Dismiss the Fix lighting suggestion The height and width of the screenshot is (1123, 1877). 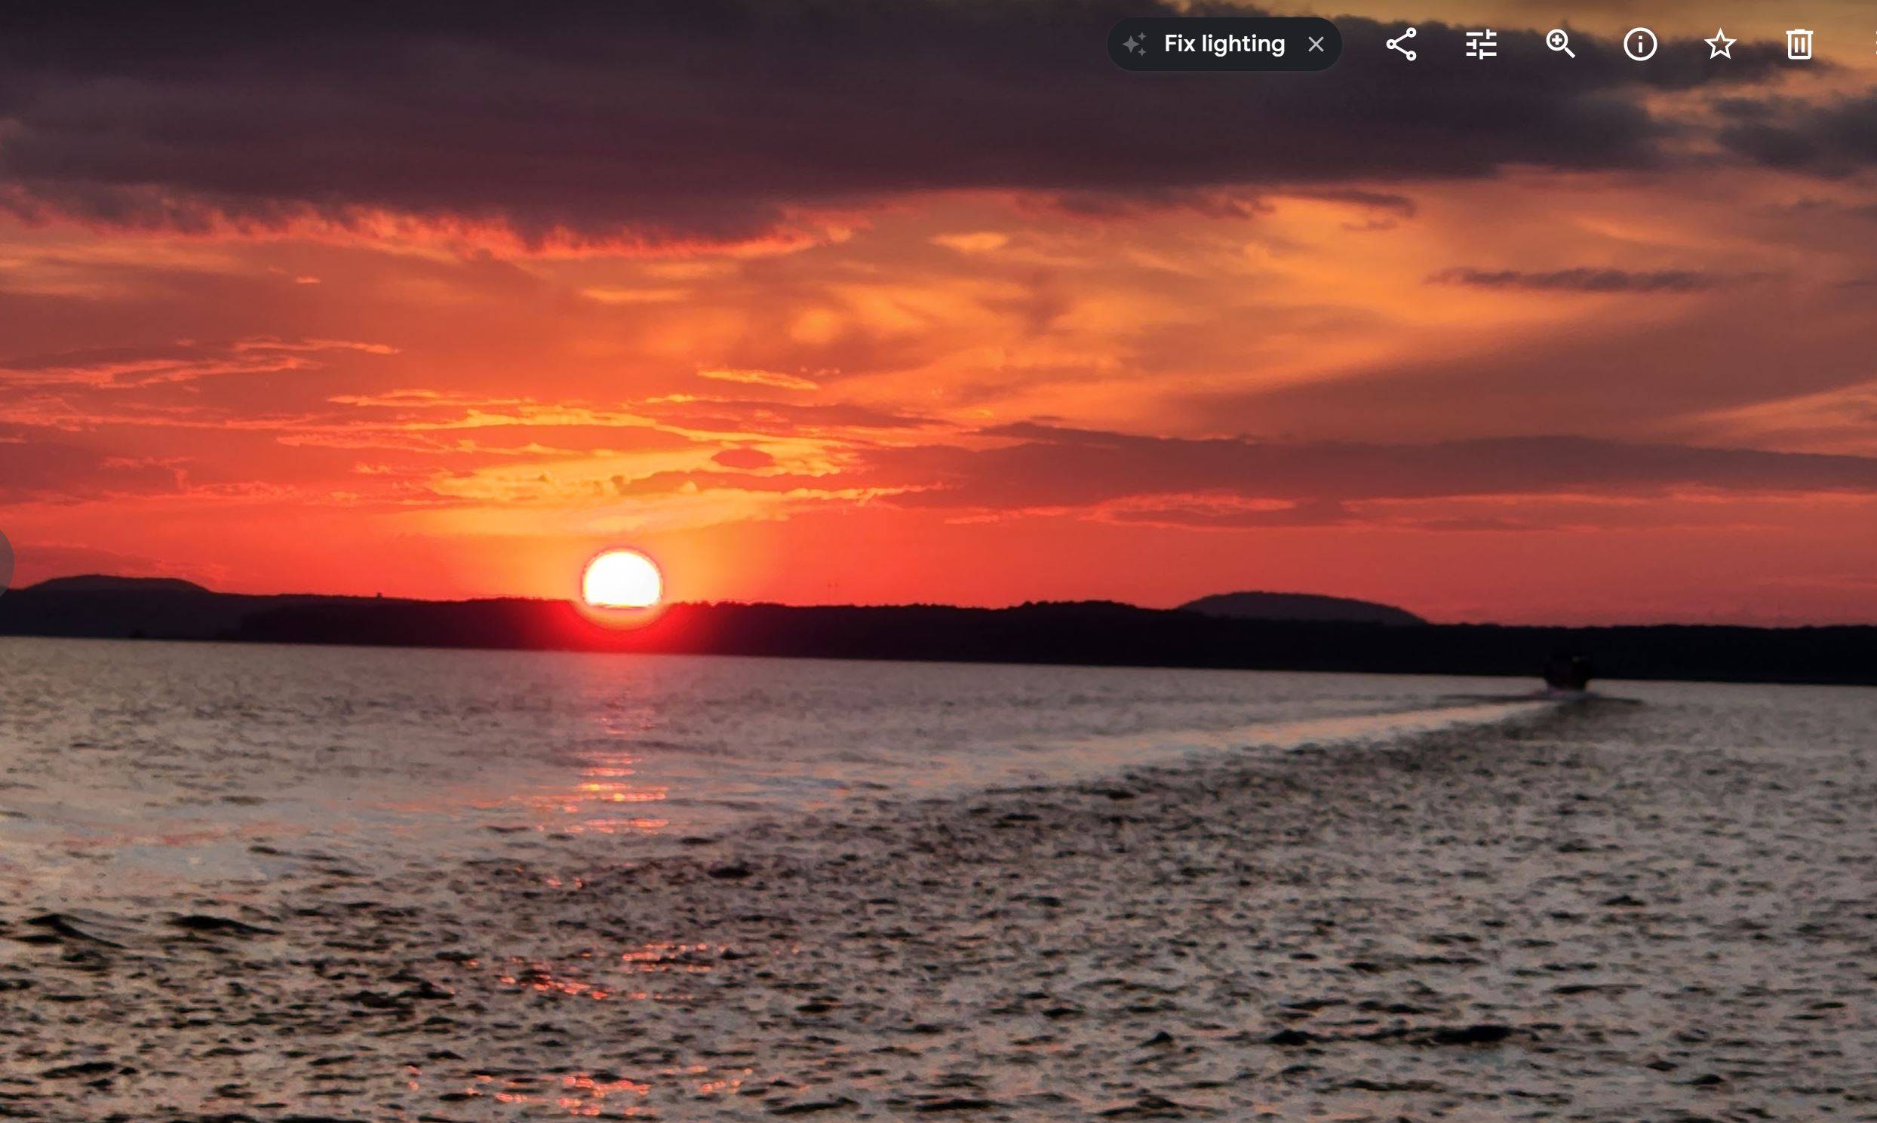(1316, 44)
